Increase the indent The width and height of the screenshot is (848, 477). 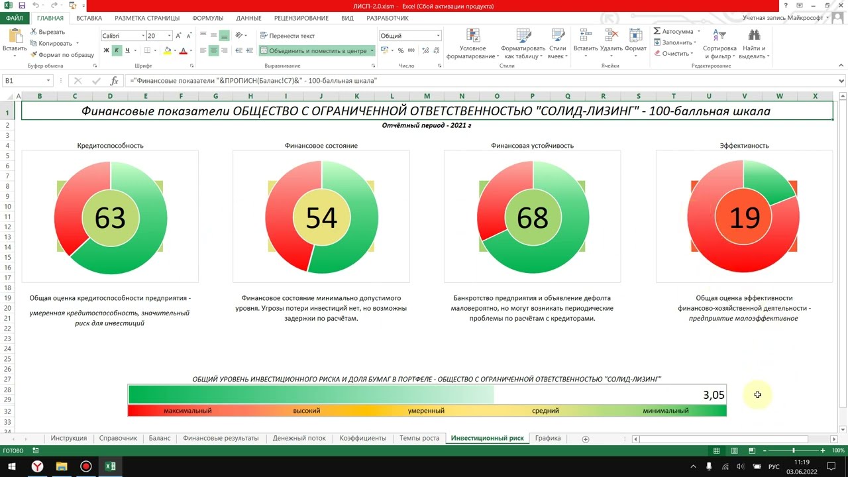point(250,50)
